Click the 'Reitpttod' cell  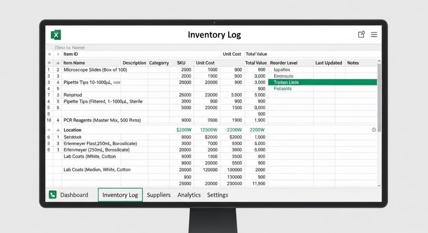pyautogui.click(x=73, y=95)
